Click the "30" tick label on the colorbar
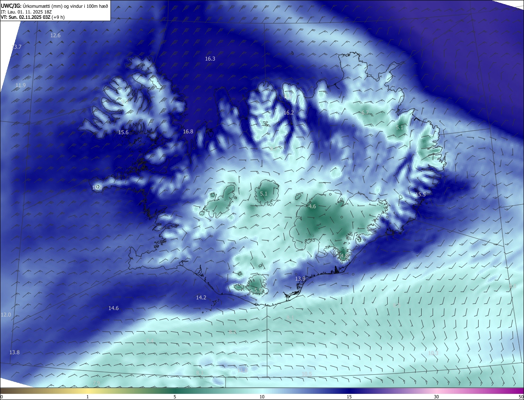 (x=436, y=397)
